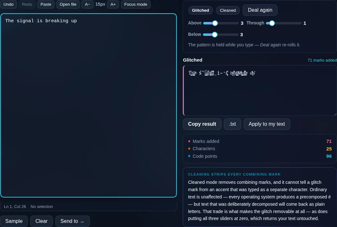The image size is (337, 227).
Task: Click Apply to my text
Action: pyautogui.click(x=267, y=124)
